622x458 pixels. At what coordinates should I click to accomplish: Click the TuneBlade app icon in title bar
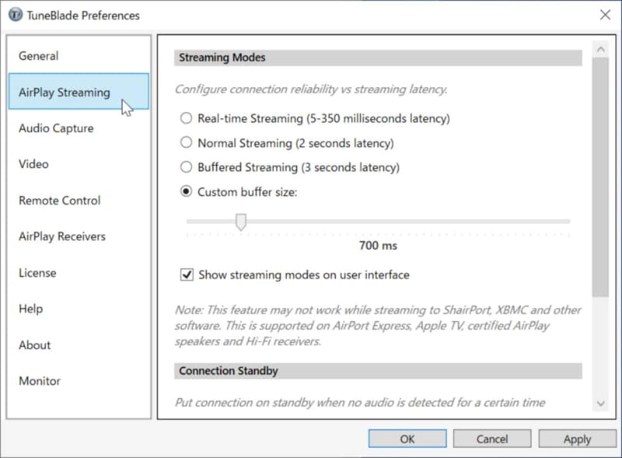coord(16,15)
